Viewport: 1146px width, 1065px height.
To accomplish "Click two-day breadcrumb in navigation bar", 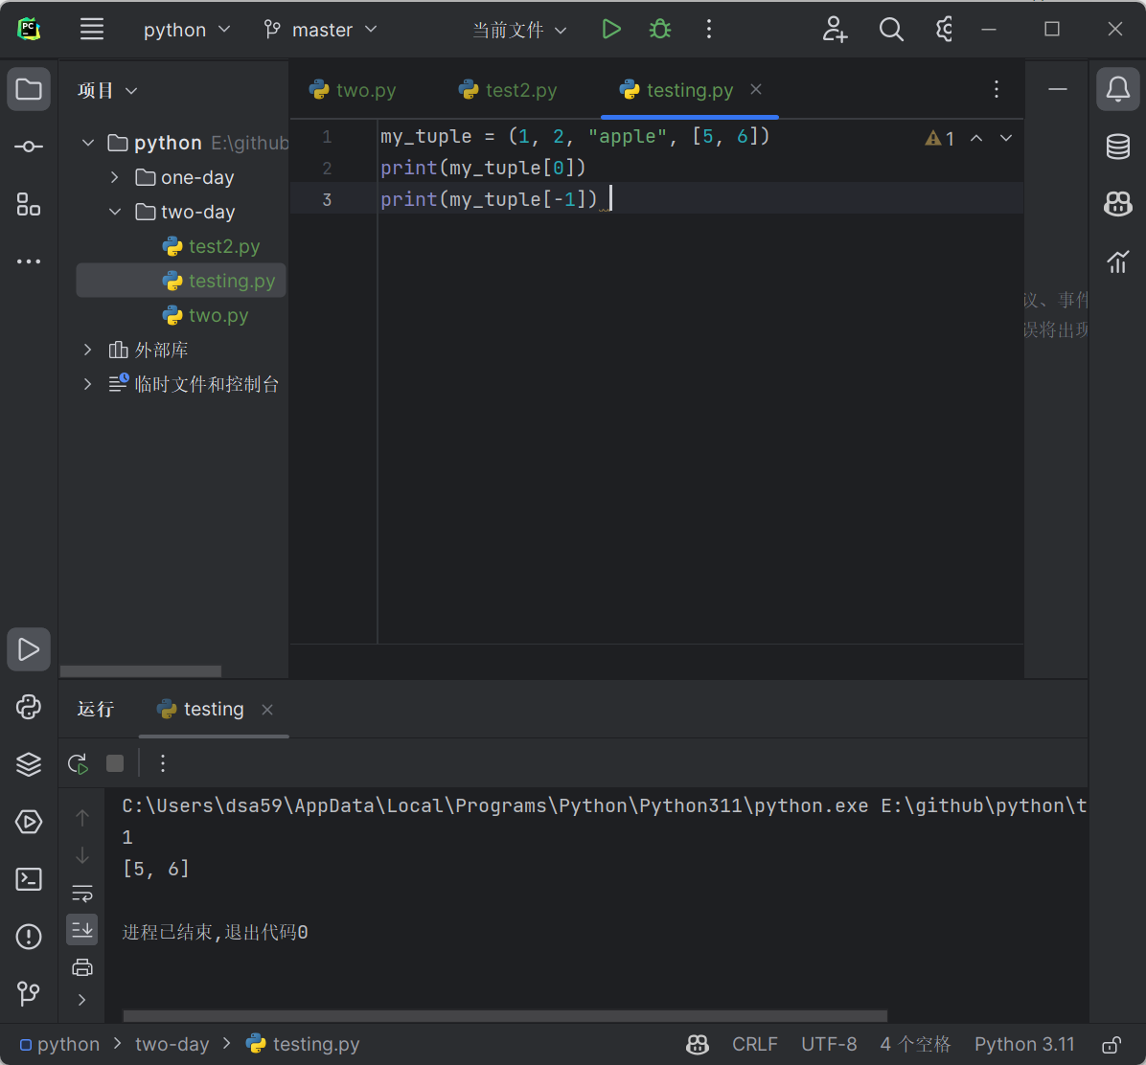I will tap(172, 1045).
